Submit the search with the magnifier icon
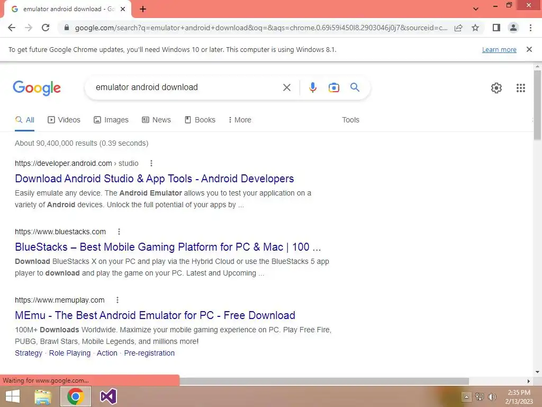The image size is (542, 407). (x=355, y=87)
